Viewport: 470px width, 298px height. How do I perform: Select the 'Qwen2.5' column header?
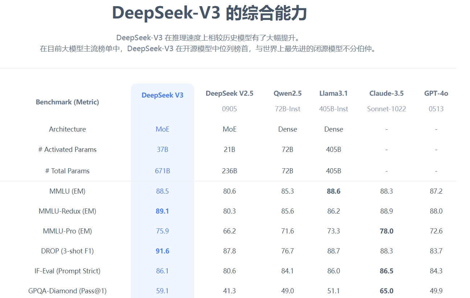[x=287, y=93]
